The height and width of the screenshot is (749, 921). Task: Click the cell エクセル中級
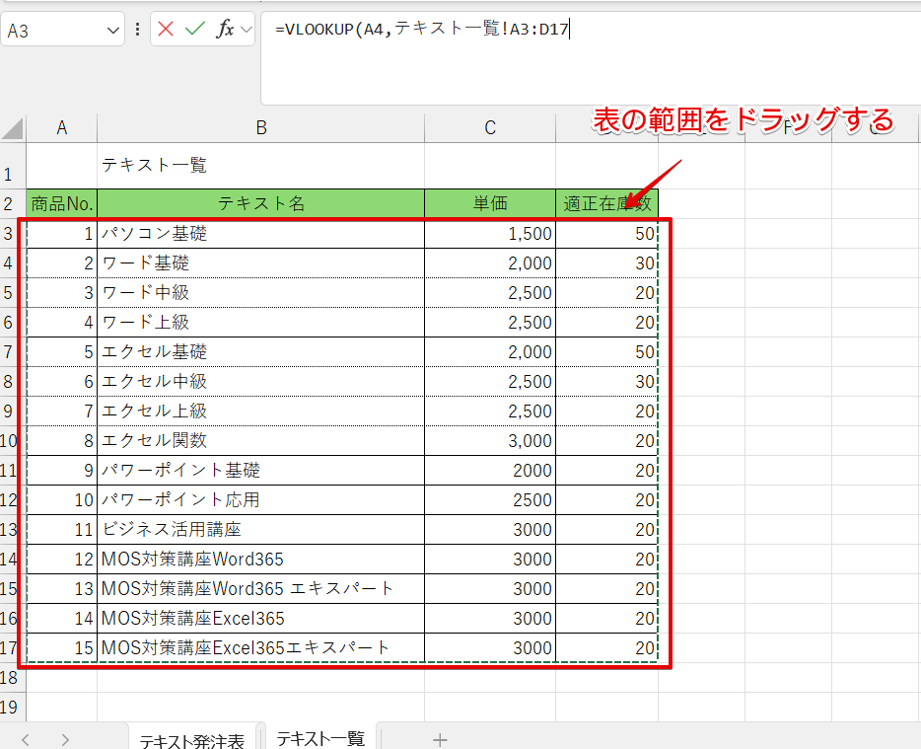coord(260,381)
